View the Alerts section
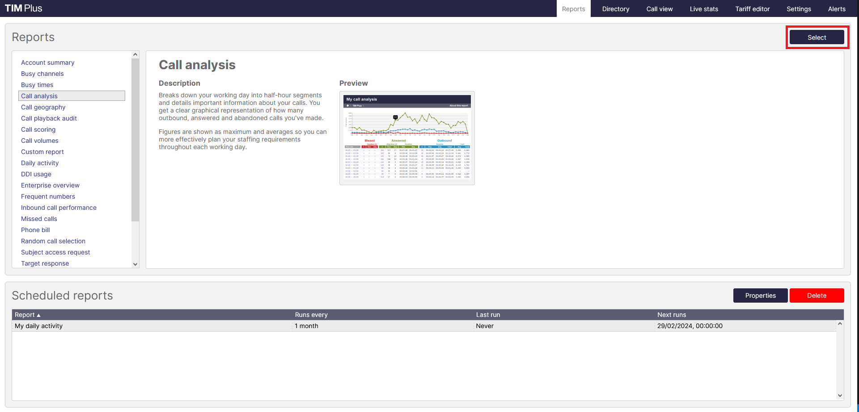Viewport: 859px width, 412px height. (837, 8)
